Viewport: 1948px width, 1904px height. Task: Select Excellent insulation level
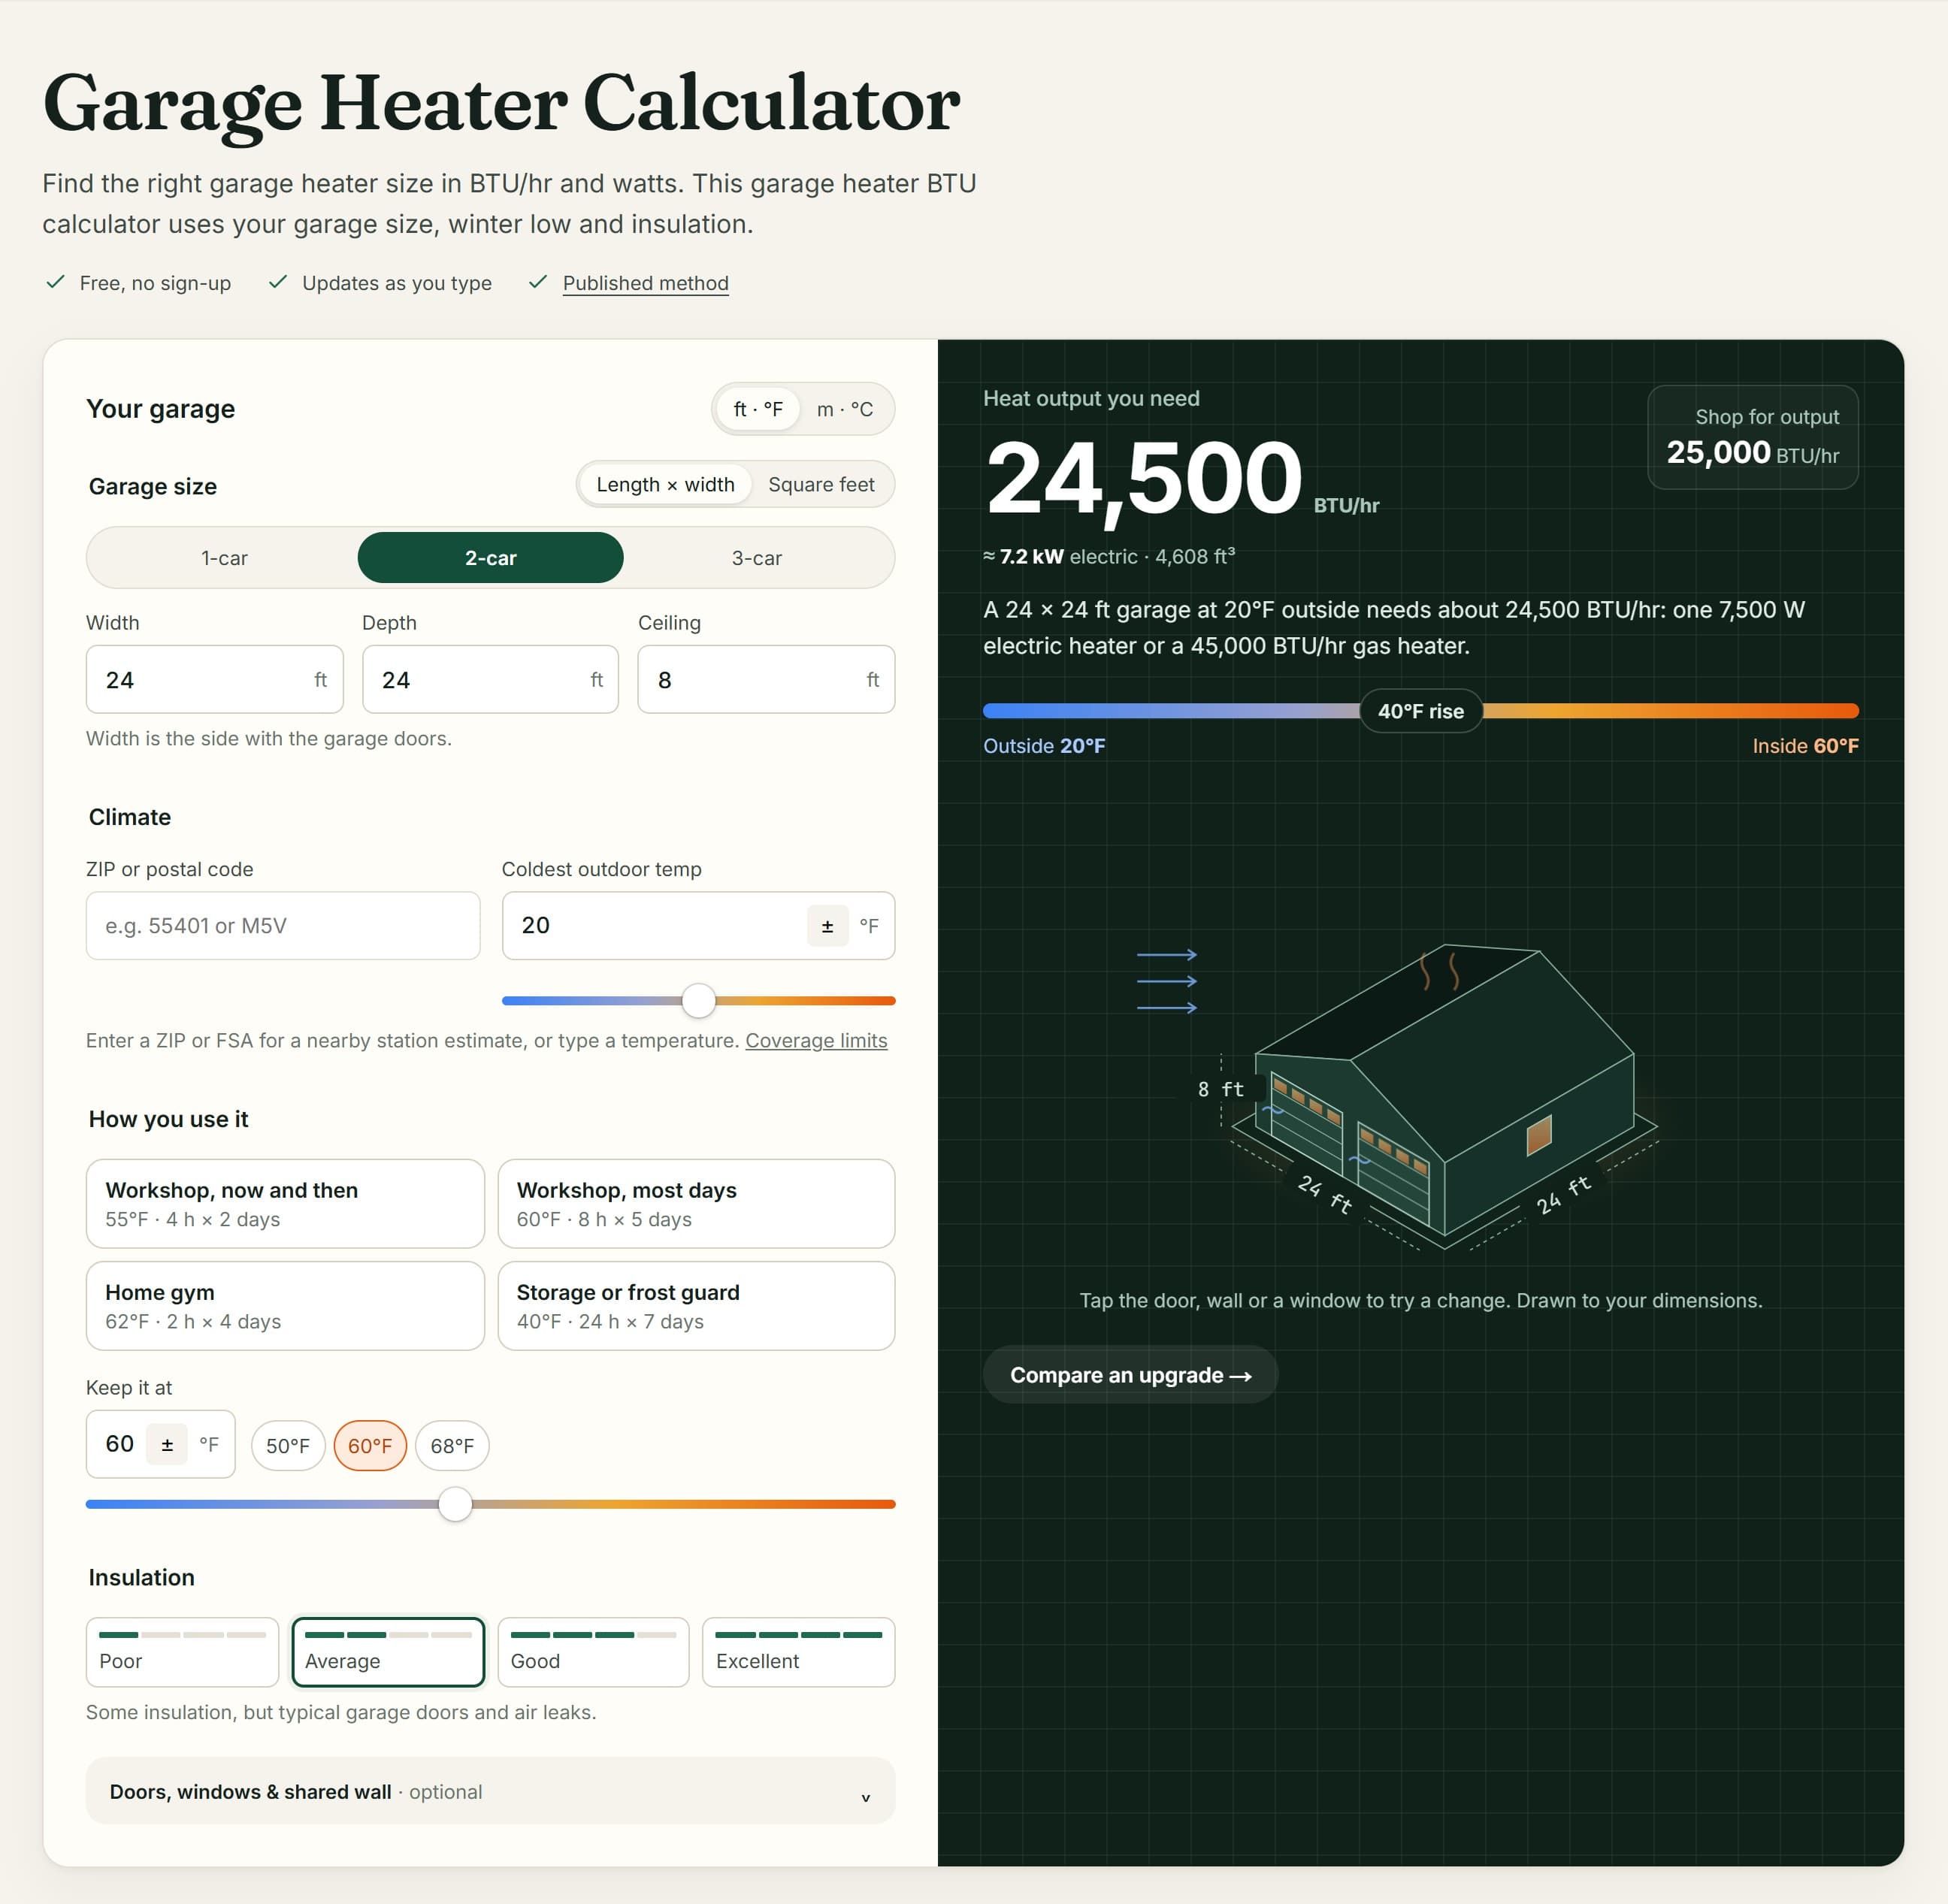coord(798,1652)
